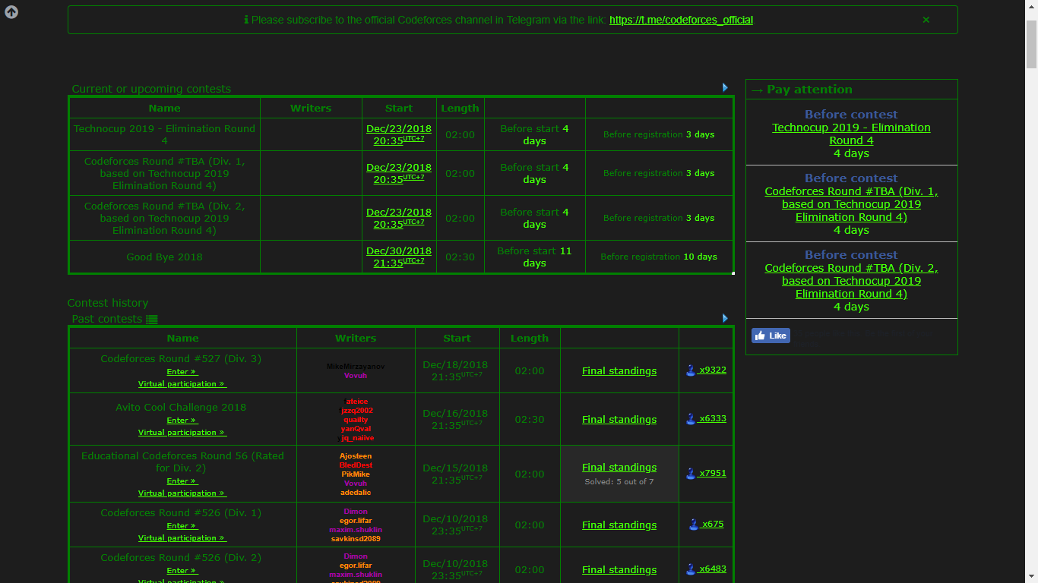The image size is (1038, 583).
Task: Enter Educational Codeforces Round 56
Action: point(182,481)
